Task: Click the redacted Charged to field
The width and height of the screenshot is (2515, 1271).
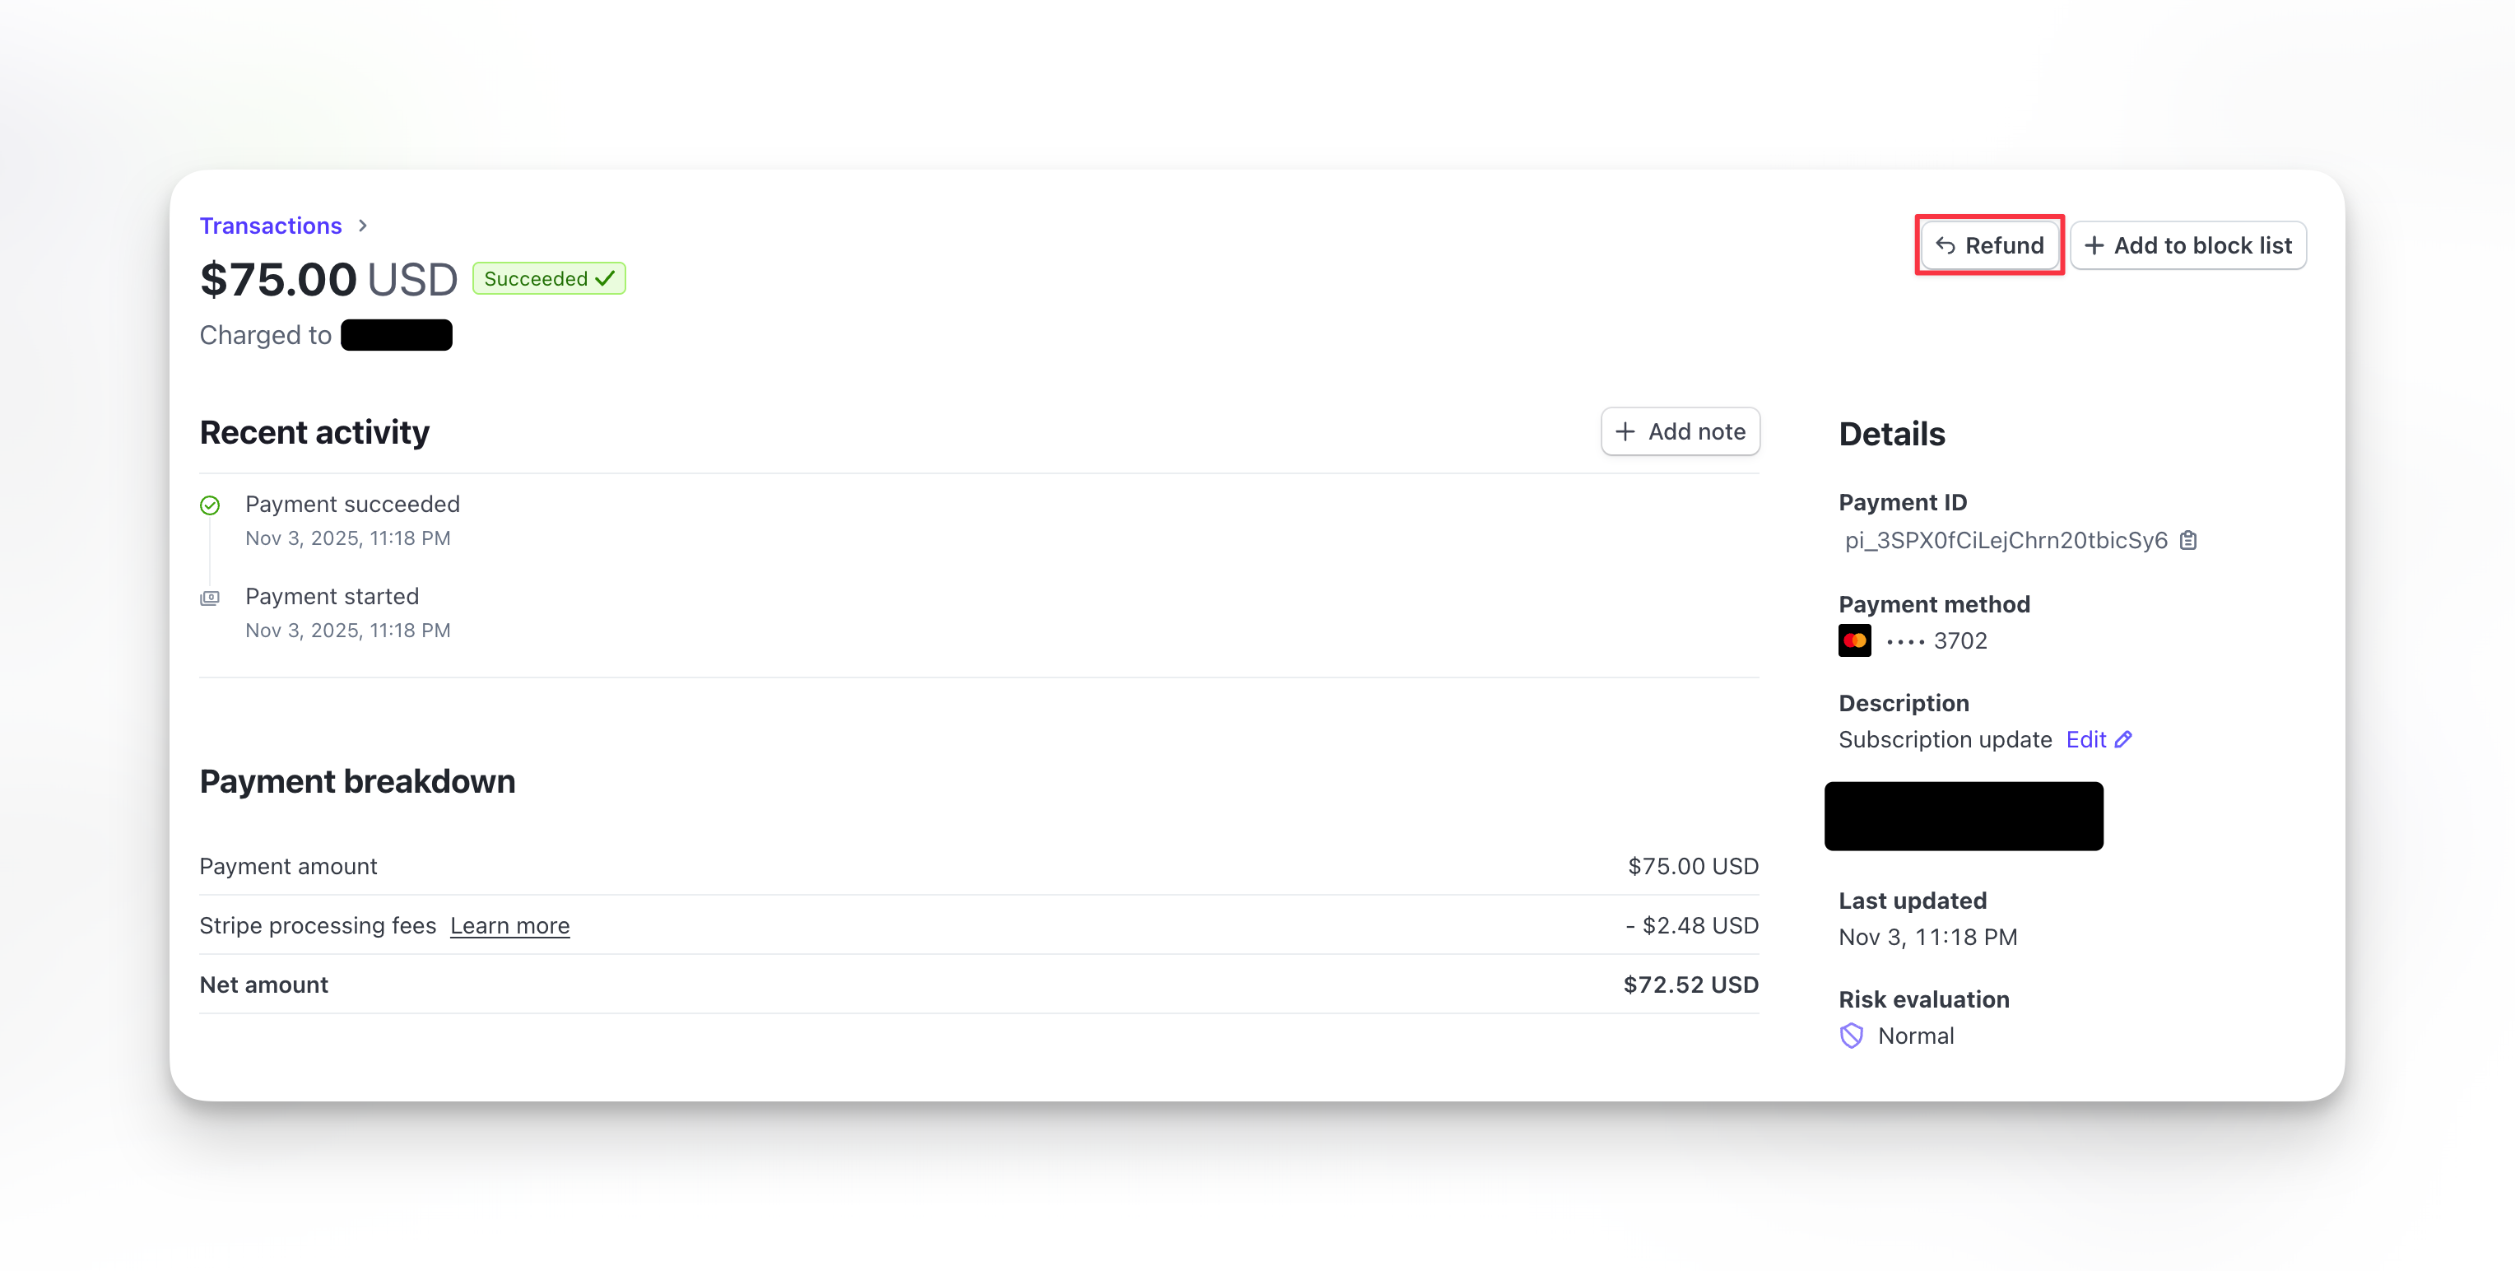Action: 397,334
